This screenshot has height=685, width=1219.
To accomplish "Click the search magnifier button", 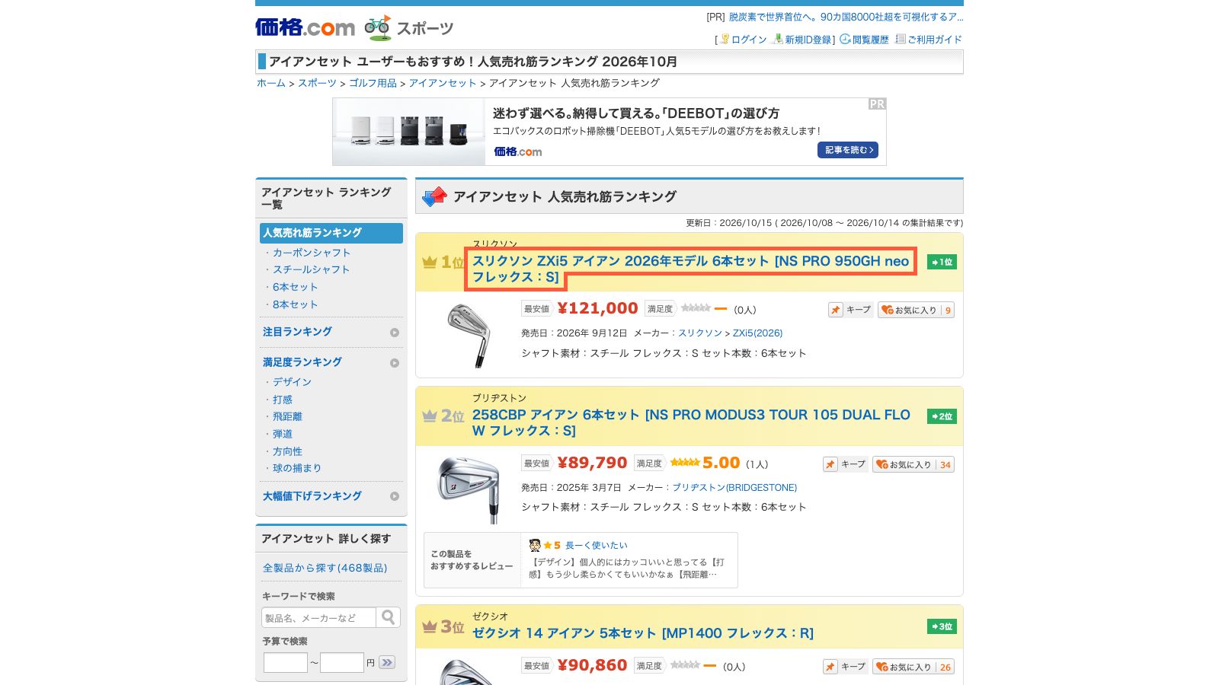I will click(x=389, y=617).
